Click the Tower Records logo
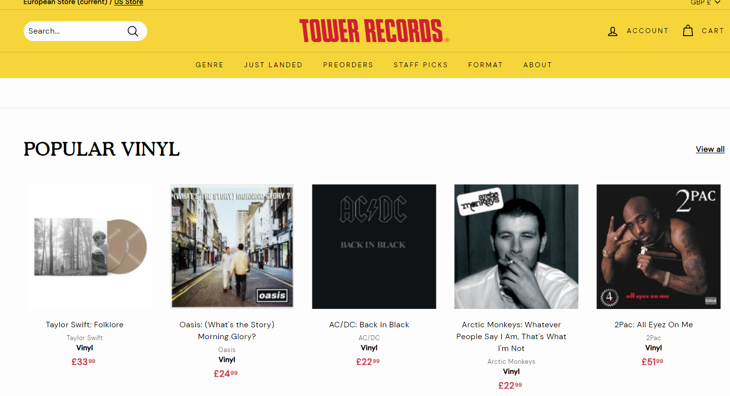Screen dimensions: 730x396 [374, 31]
